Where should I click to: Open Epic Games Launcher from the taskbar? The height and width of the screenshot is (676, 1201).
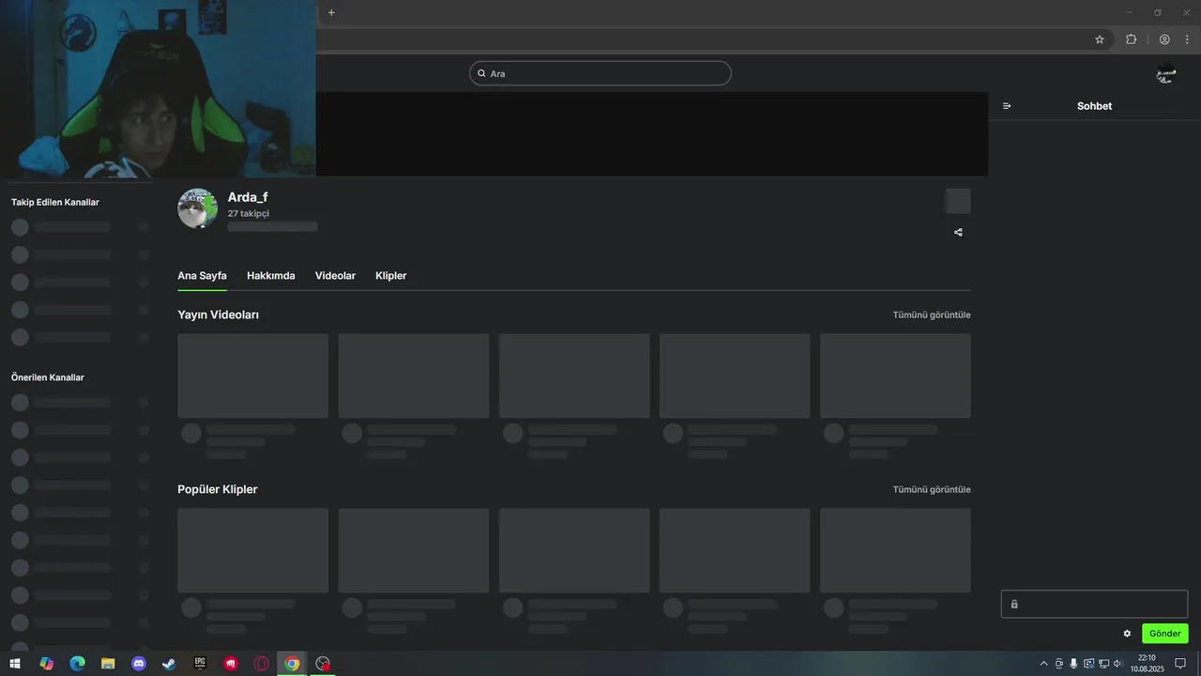(200, 664)
